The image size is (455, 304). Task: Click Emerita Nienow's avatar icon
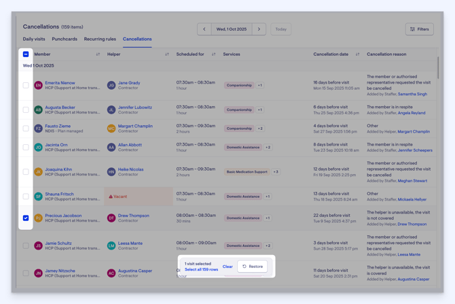(39, 86)
